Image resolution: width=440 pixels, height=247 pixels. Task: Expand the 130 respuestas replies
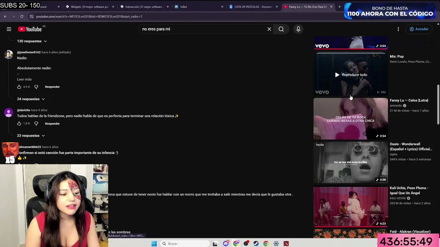coord(32,41)
